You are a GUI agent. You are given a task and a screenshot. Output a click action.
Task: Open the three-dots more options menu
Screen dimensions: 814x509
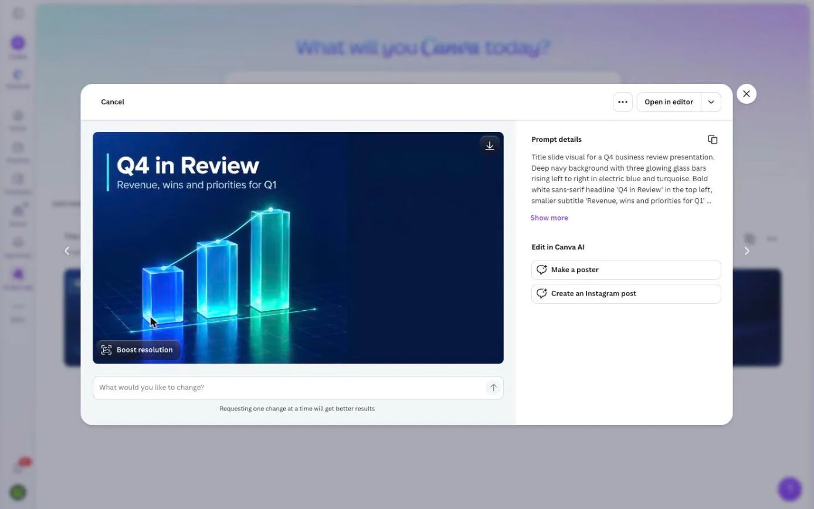[x=623, y=102]
